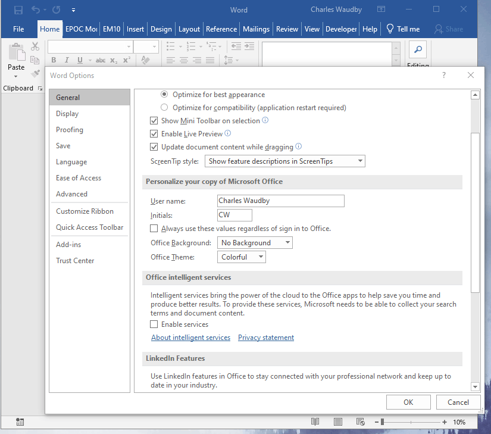Click Cancel in Word Options dialog
The width and height of the screenshot is (491, 434).
[458, 402]
